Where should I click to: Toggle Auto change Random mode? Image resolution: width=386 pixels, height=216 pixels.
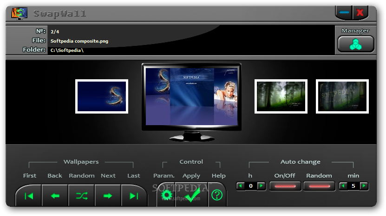point(319,186)
